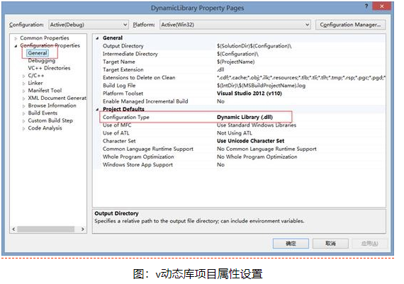Click the 取消 (Cancel) button

tap(330, 244)
